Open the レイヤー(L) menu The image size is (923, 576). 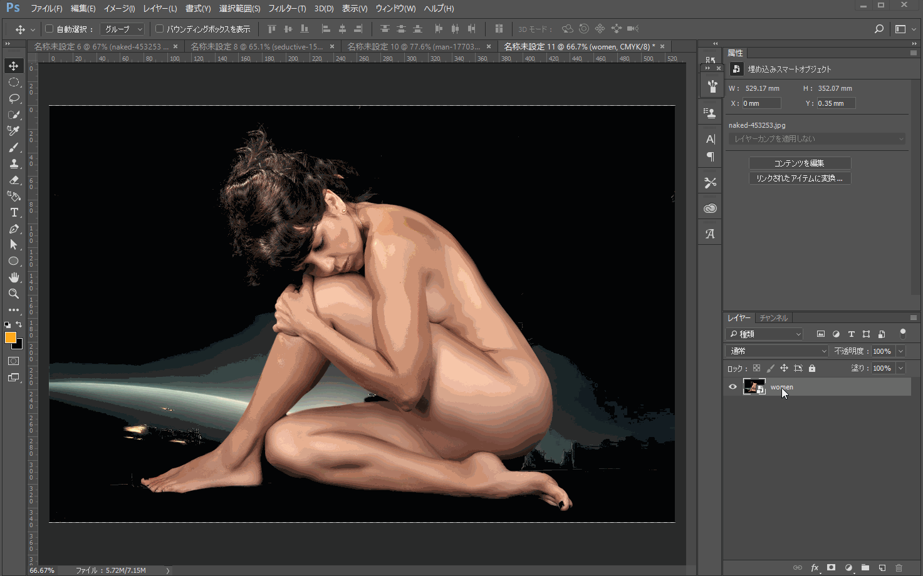pyautogui.click(x=160, y=9)
